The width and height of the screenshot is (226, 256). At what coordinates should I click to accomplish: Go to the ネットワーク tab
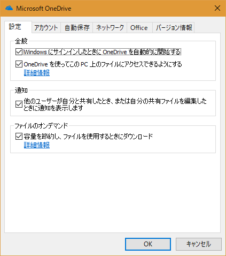click(x=110, y=28)
